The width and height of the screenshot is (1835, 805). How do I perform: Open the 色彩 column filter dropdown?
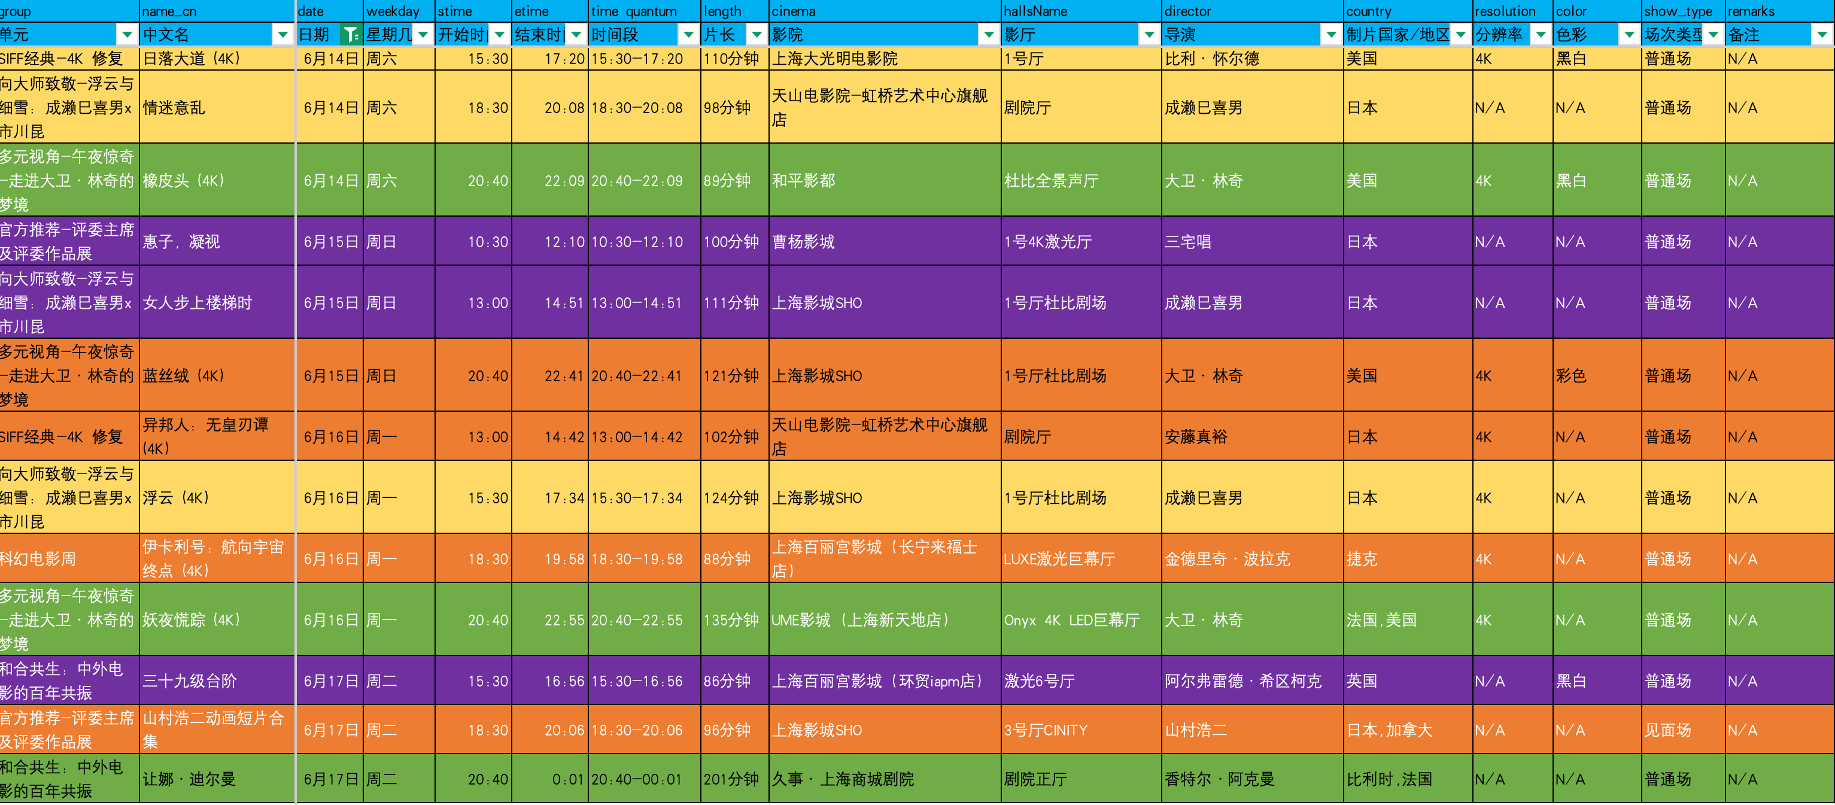(1629, 34)
